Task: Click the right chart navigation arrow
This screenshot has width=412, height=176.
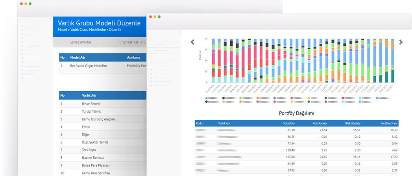Action: (x=401, y=42)
